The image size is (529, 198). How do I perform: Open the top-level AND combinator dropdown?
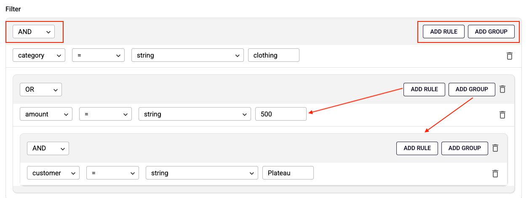(34, 32)
